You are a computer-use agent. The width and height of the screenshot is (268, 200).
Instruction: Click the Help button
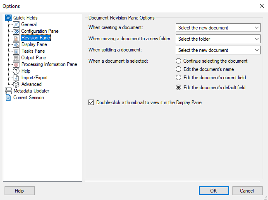point(19,191)
